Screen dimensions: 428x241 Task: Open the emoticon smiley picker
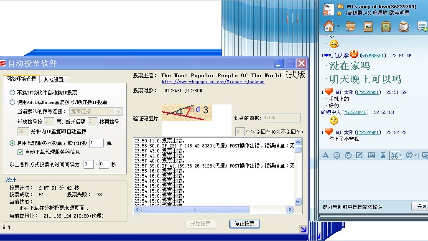(x=337, y=155)
